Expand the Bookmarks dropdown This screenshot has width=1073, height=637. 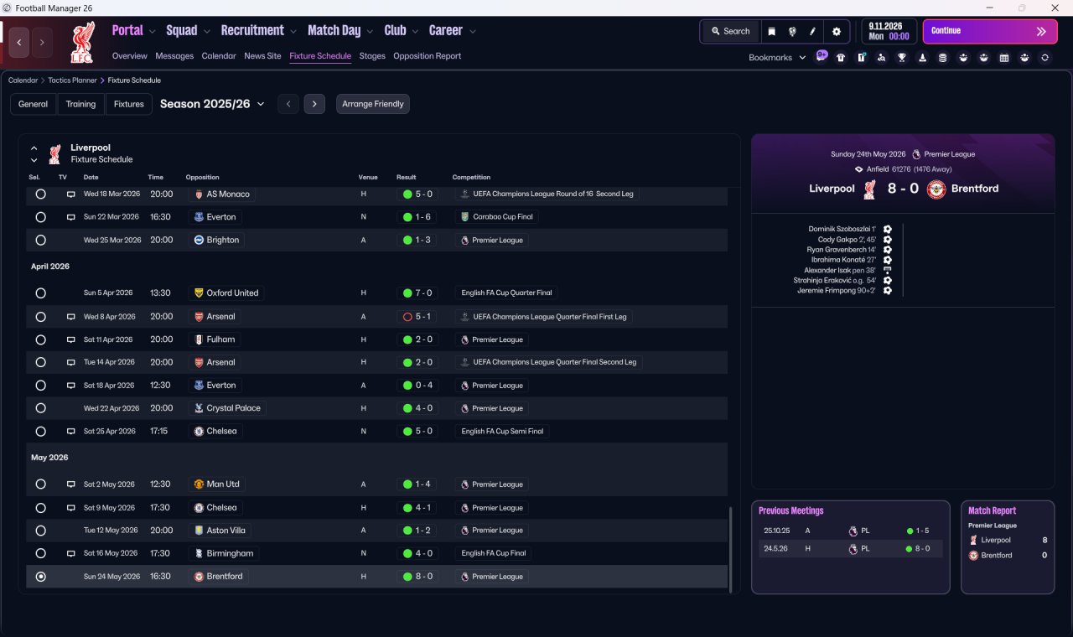pos(777,58)
